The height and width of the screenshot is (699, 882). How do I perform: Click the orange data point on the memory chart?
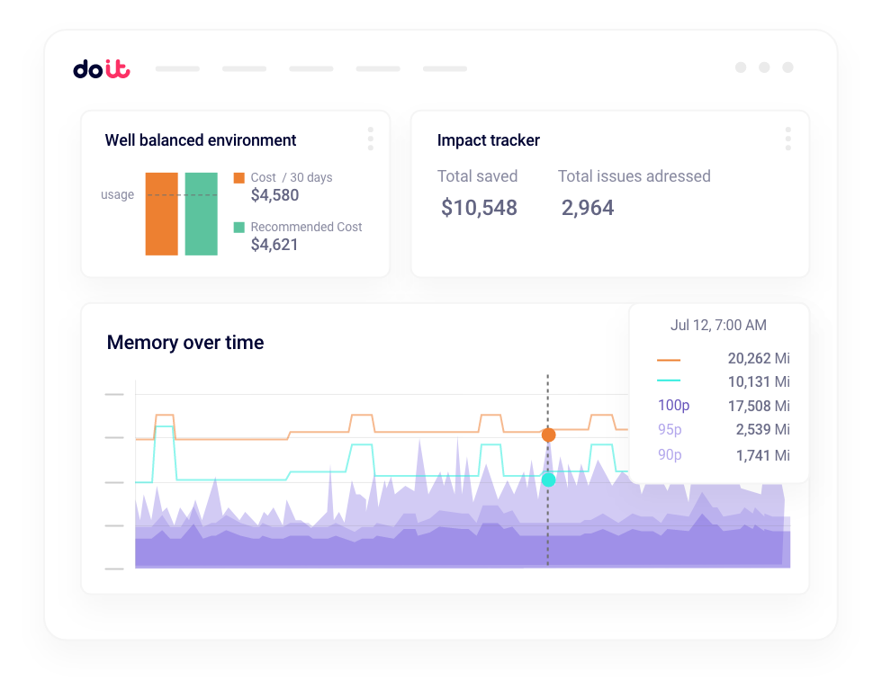click(548, 434)
